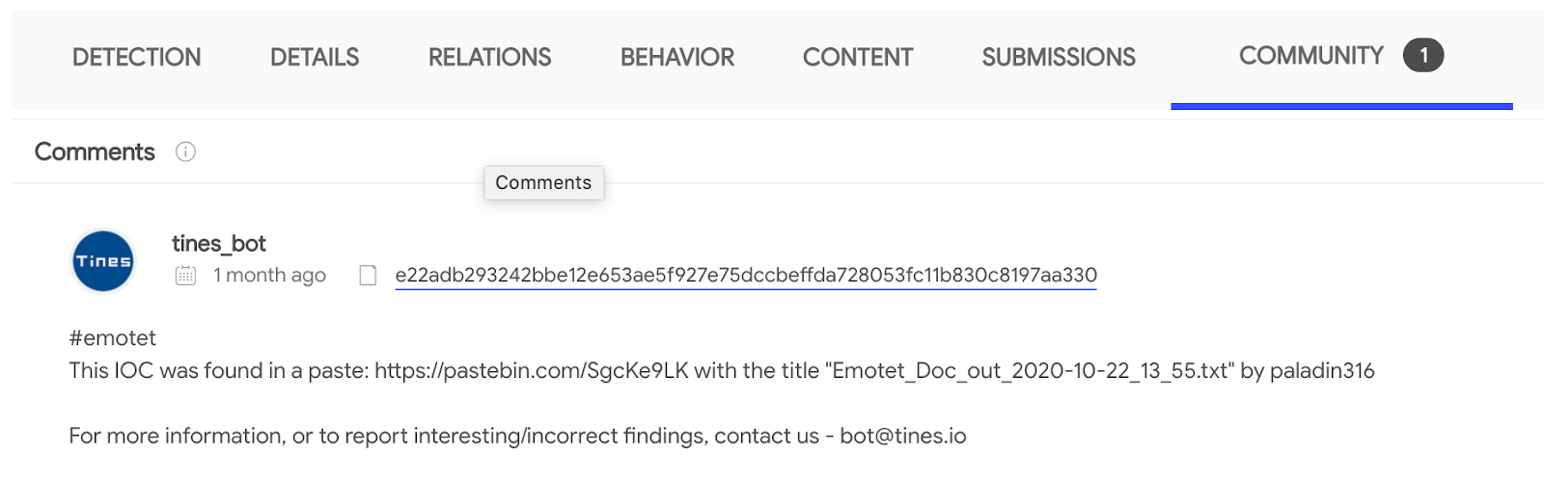Select the RELATIONS tab
The image size is (1544, 481).
click(x=489, y=58)
